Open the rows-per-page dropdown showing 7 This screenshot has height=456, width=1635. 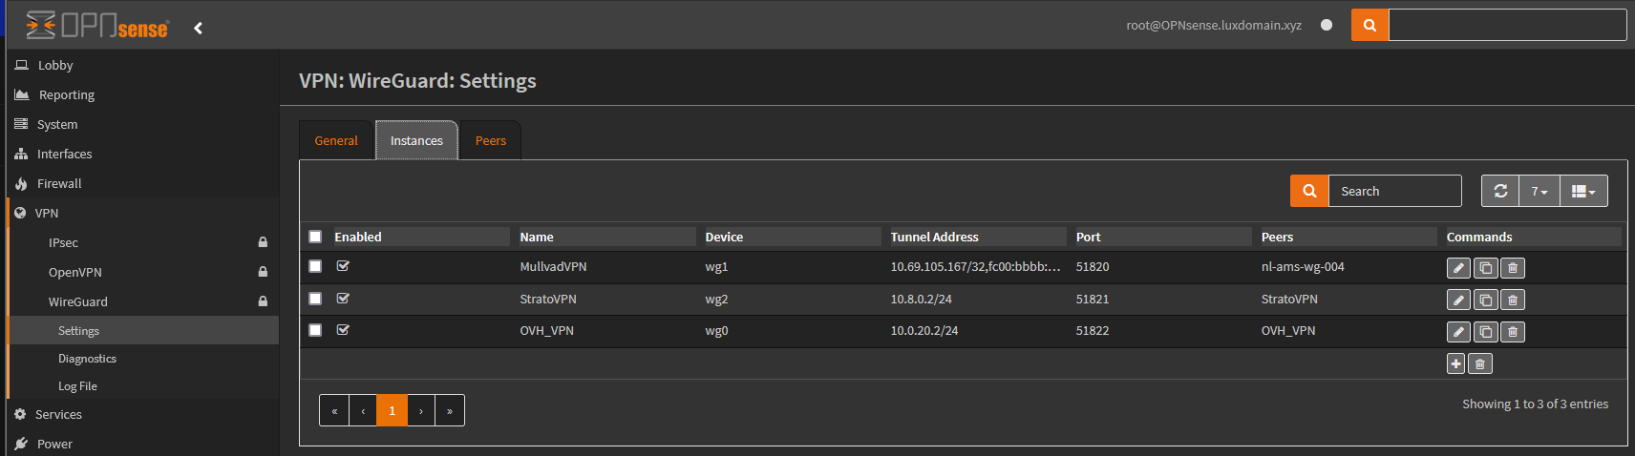(1539, 192)
